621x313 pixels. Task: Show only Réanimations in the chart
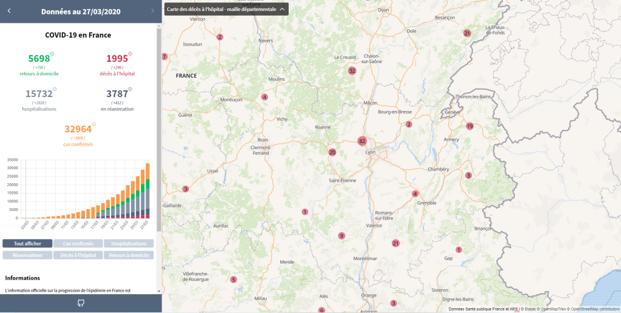(x=27, y=255)
